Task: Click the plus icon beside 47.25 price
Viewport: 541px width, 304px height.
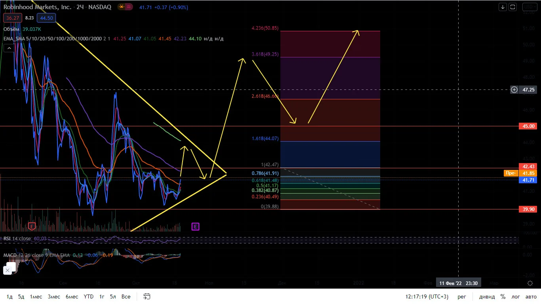Action: pyautogui.click(x=514, y=90)
